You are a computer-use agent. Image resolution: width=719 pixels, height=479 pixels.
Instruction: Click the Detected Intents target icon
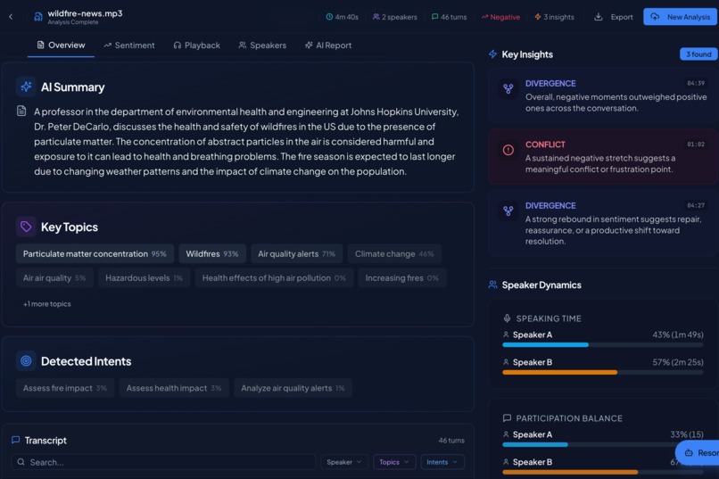pos(26,360)
